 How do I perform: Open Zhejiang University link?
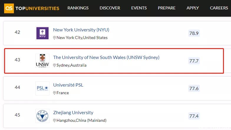[x=73, y=113]
